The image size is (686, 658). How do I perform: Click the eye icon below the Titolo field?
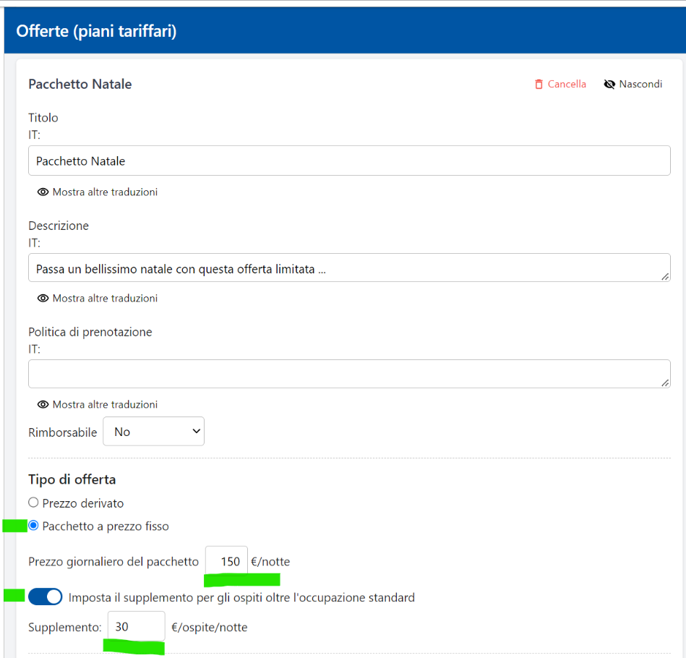coord(43,192)
